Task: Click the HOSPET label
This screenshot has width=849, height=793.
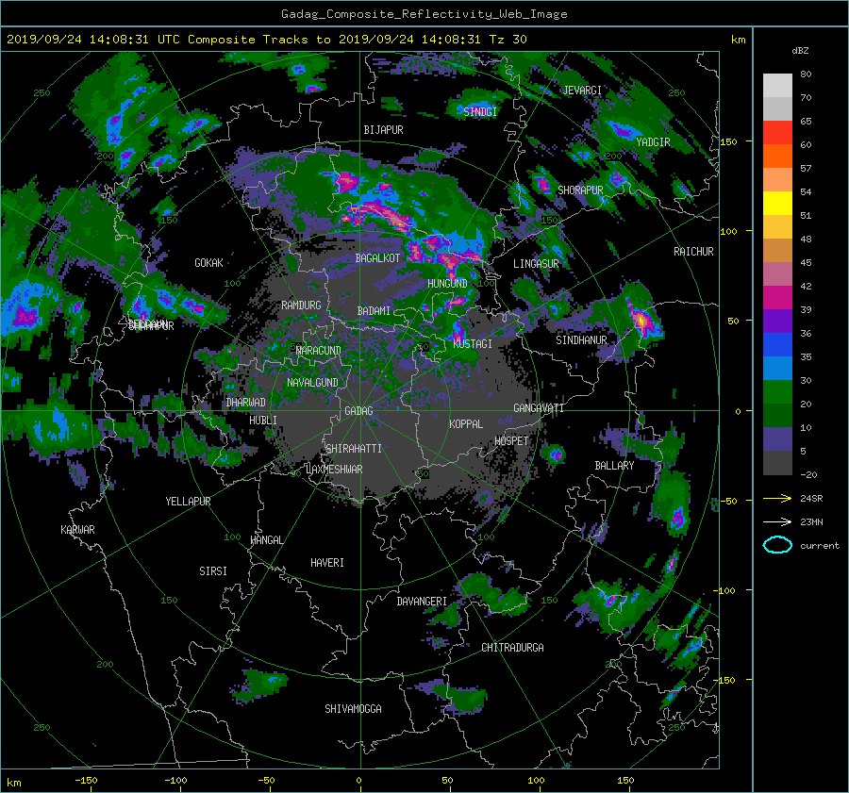Action: pos(511,441)
